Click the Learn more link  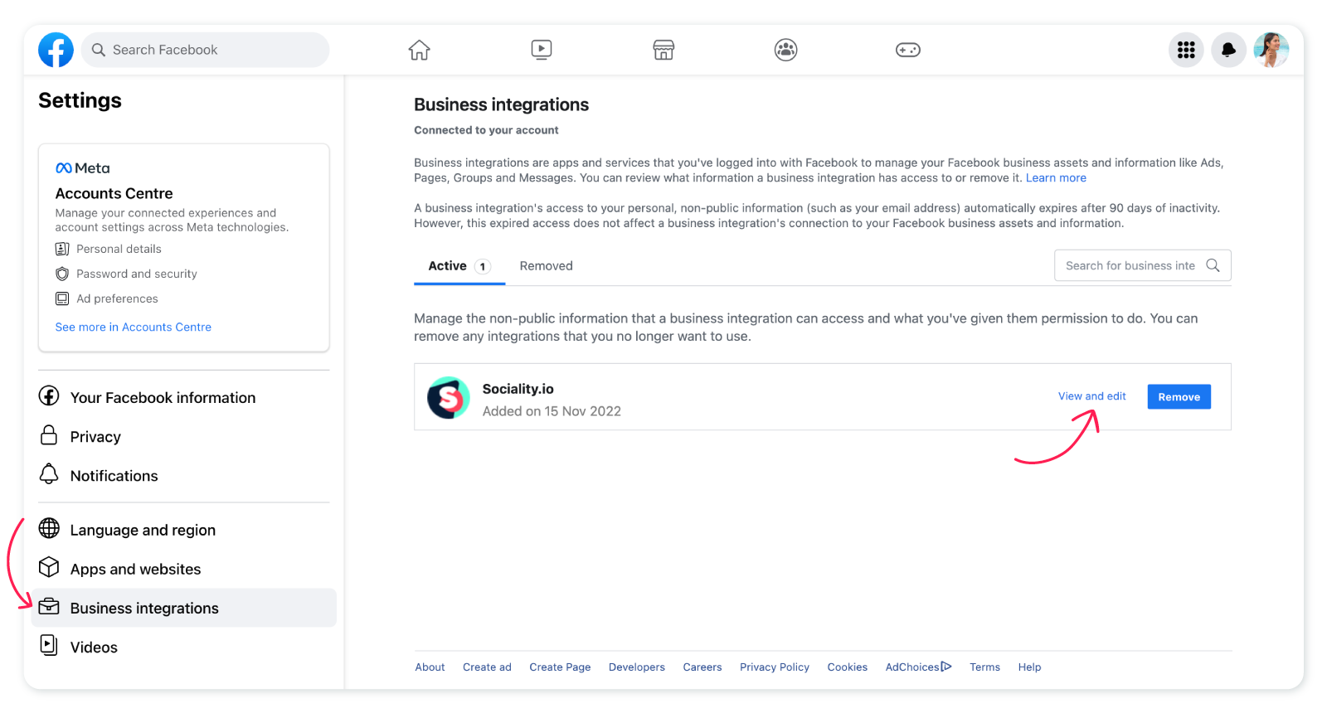(1056, 177)
